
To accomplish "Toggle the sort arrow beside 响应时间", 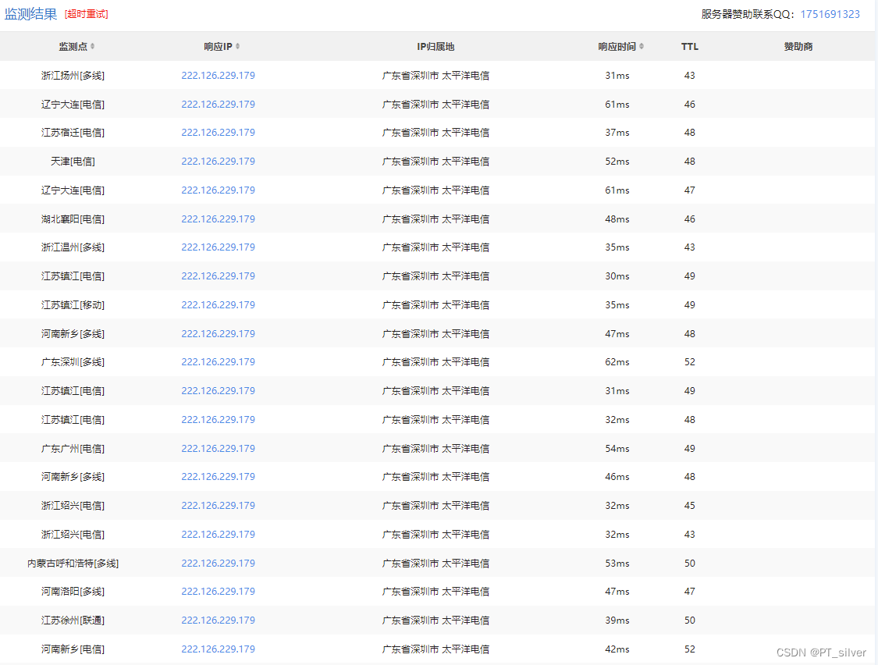I will tap(642, 47).
